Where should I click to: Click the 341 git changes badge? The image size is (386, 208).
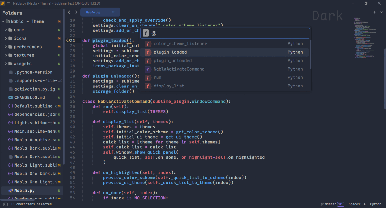(x=340, y=204)
